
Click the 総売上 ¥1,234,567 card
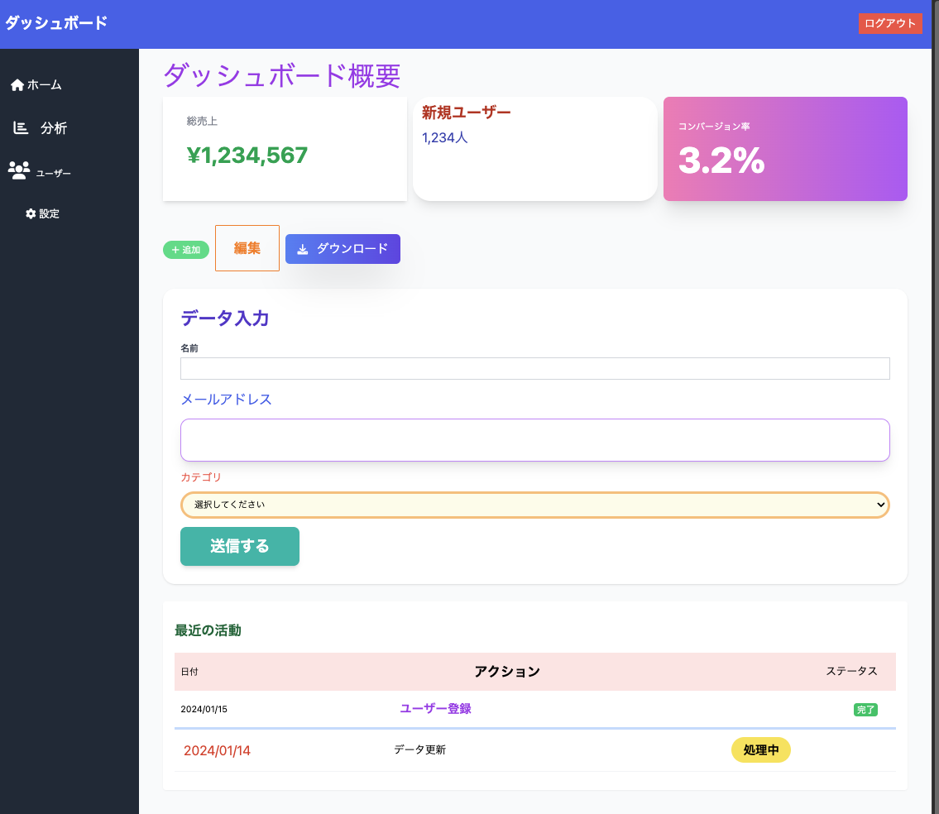(285, 149)
